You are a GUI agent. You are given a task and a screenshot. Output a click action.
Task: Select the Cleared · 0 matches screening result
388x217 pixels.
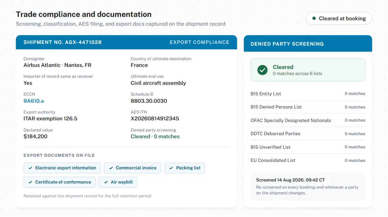[x=155, y=137]
